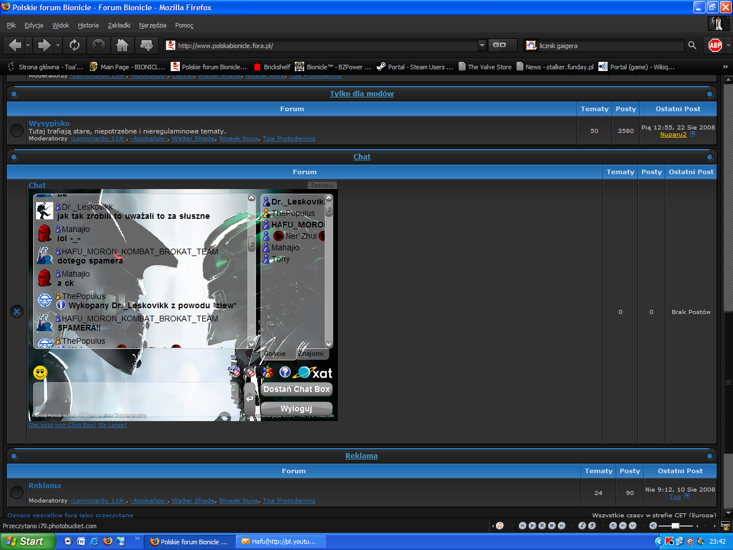Open the Home page icon

click(122, 45)
